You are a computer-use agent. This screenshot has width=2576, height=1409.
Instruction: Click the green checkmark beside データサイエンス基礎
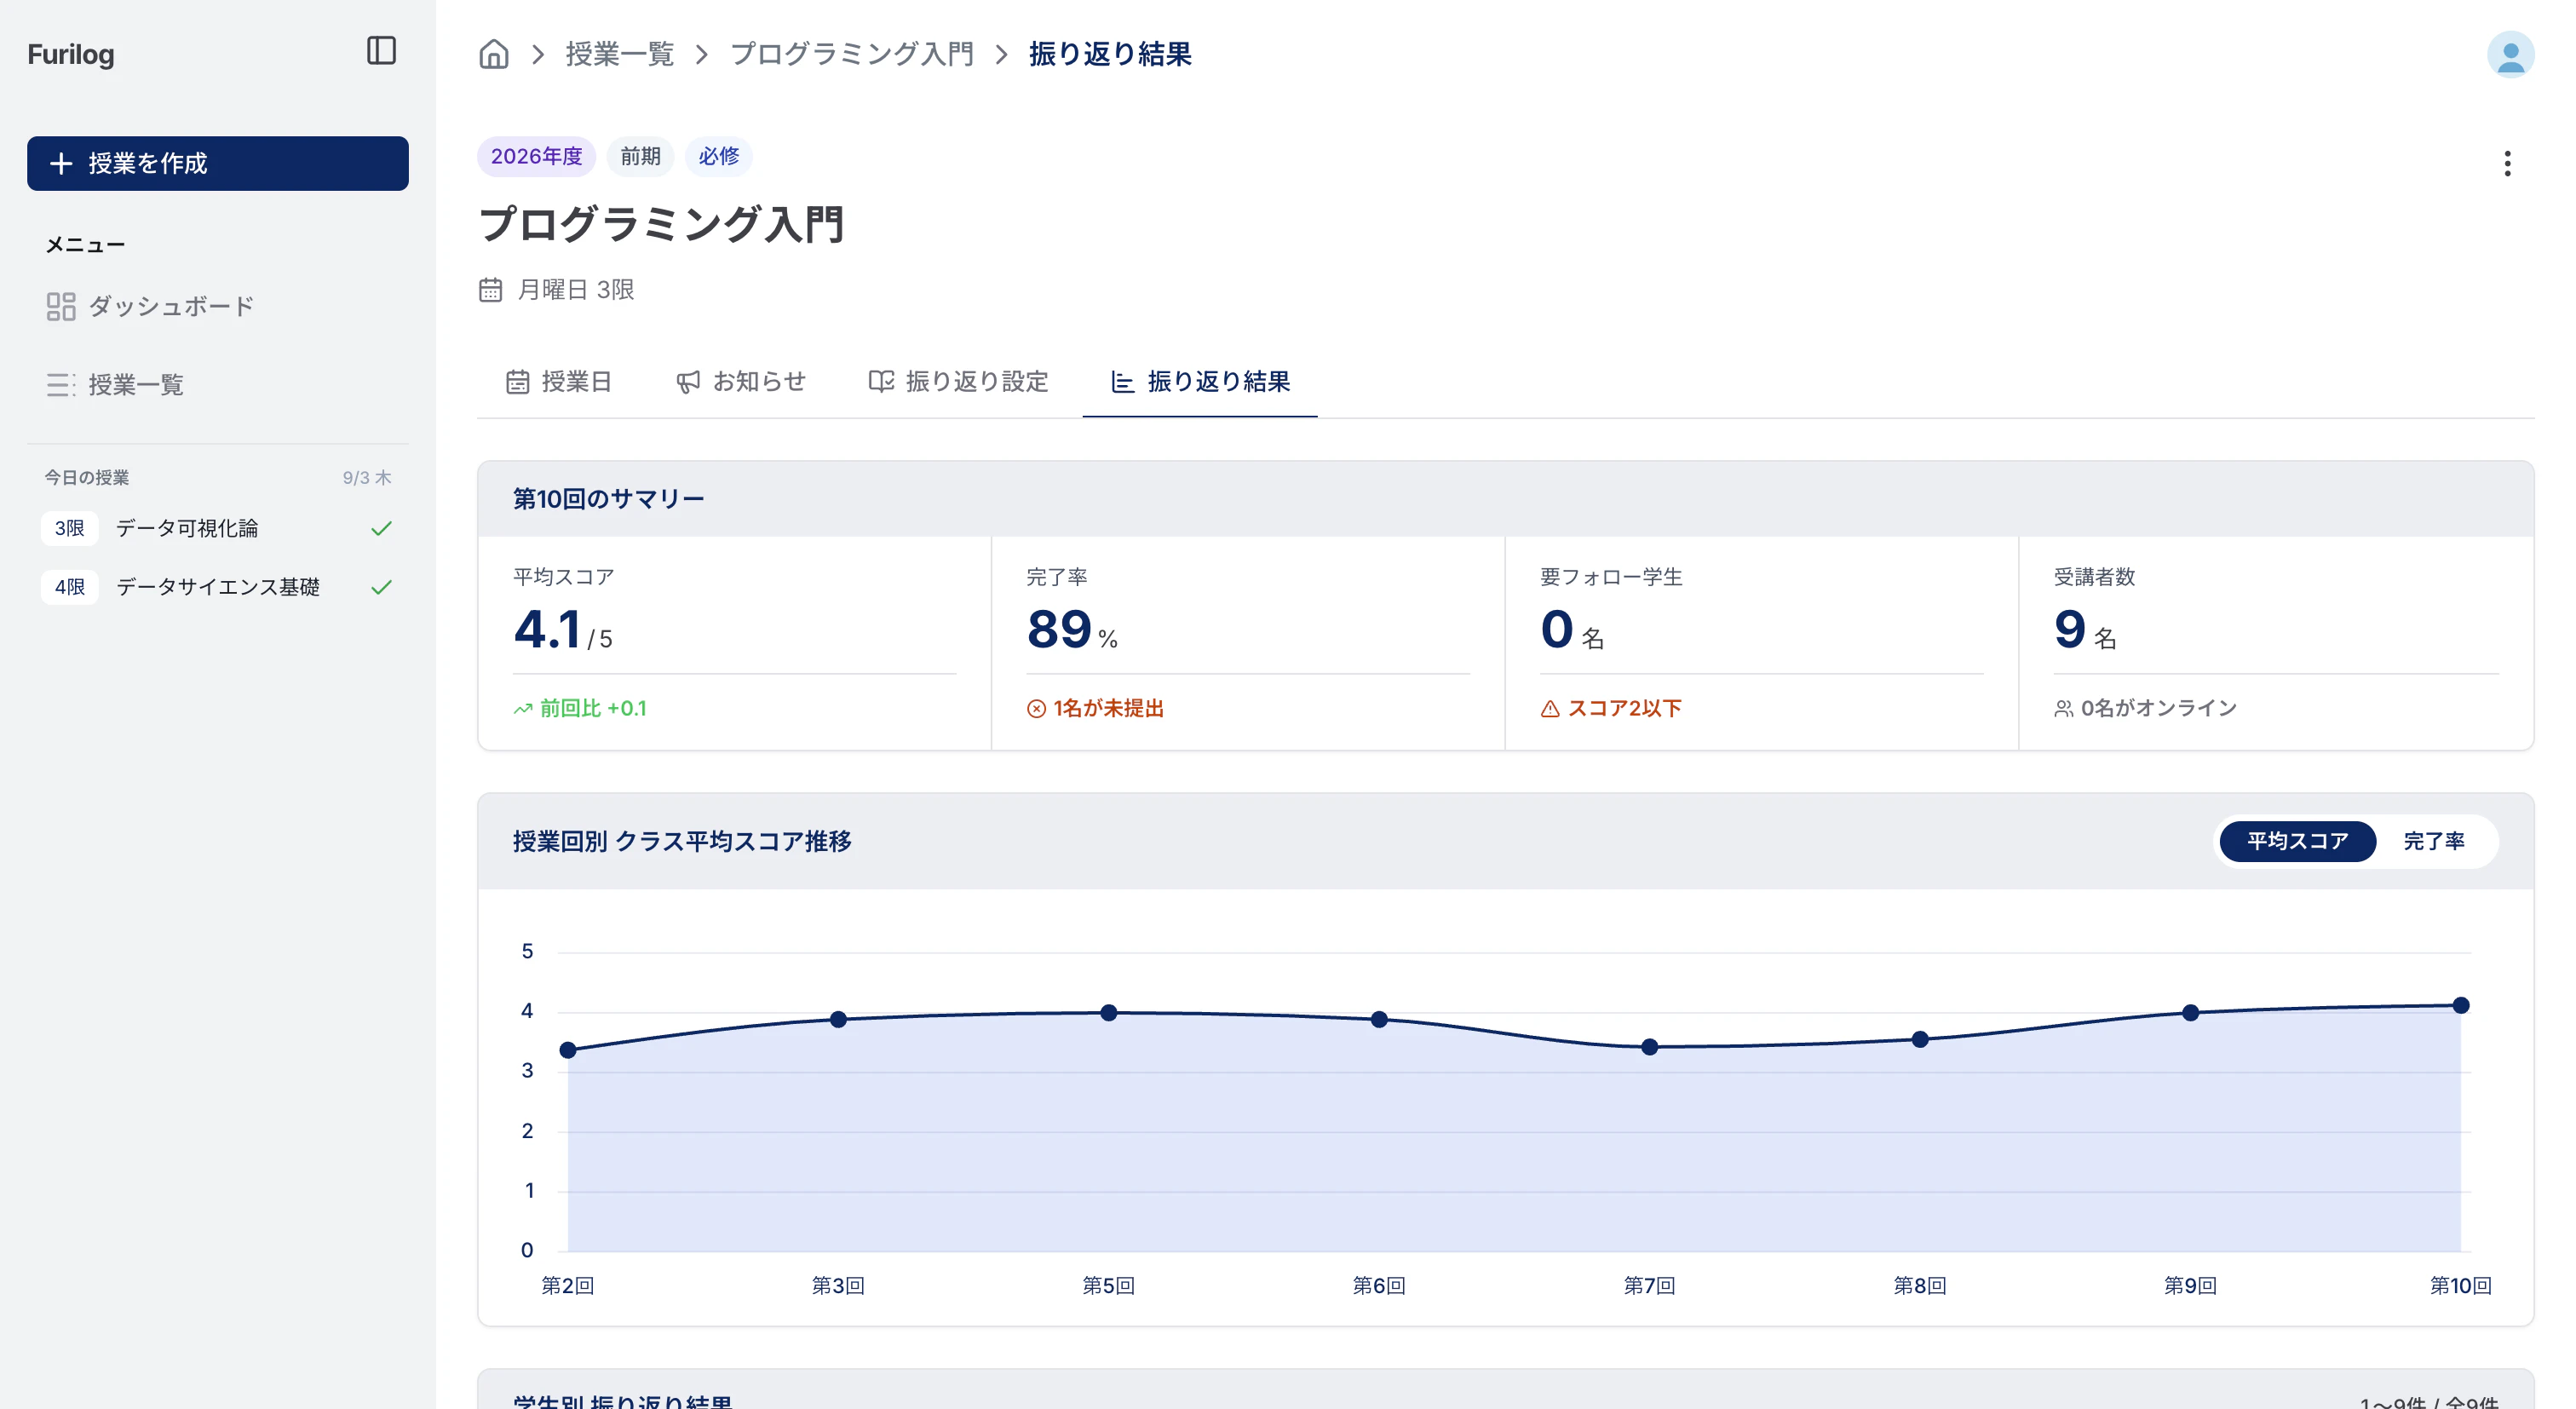tap(381, 587)
